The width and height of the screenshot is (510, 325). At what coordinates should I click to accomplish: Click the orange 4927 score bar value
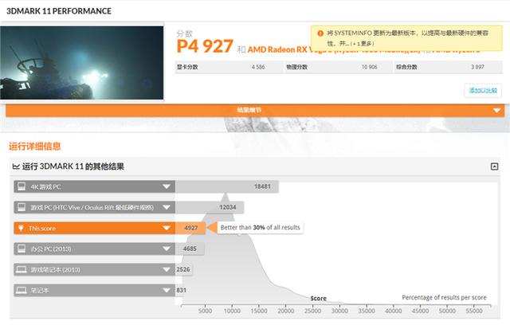point(191,228)
